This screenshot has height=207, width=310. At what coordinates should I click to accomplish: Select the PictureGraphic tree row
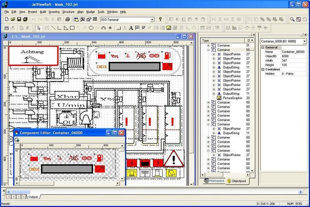[232, 98]
